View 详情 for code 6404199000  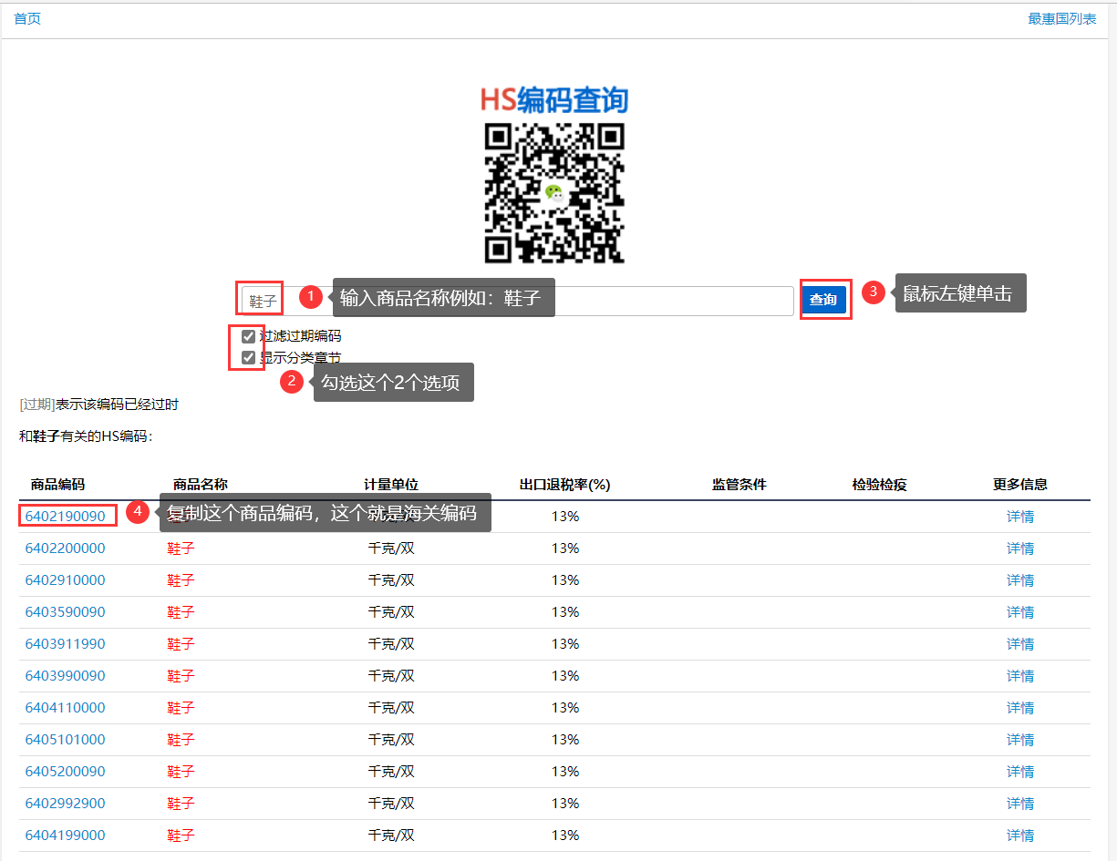1020,835
